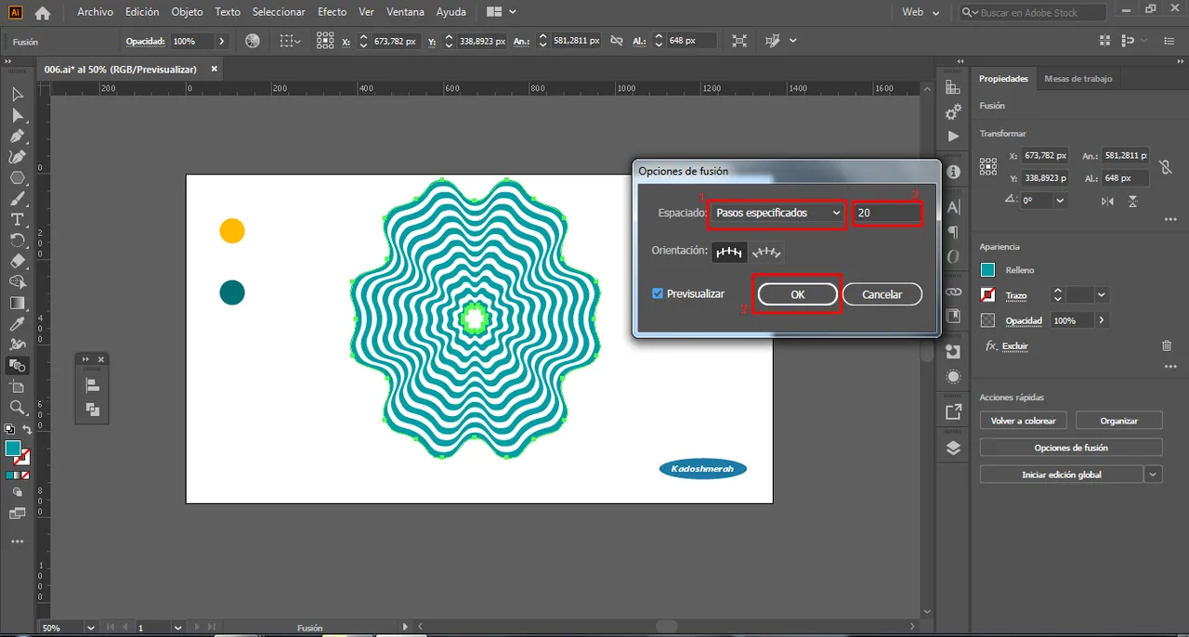Open the zoom level dropdown at 50%

click(x=90, y=628)
